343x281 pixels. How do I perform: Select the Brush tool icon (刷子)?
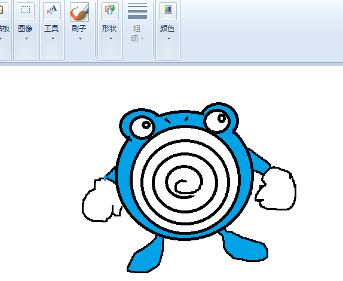(x=79, y=11)
